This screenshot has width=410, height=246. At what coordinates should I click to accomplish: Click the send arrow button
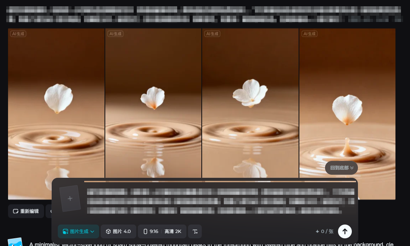[x=345, y=231]
